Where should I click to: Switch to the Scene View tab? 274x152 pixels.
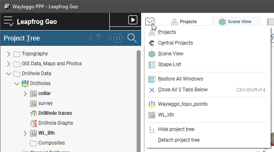click(x=236, y=21)
